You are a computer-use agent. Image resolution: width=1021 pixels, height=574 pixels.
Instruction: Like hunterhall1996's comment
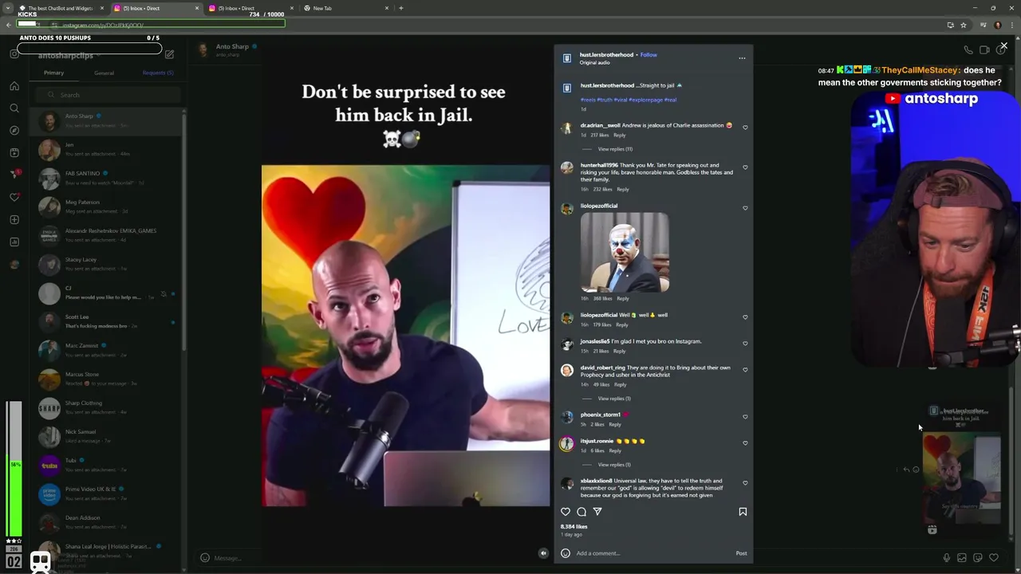(x=746, y=168)
